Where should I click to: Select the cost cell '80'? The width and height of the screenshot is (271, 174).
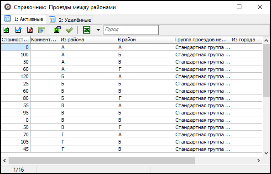point(16,98)
